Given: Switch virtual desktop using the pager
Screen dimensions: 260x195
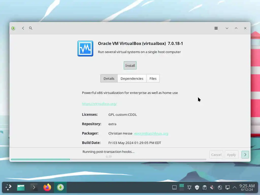Looking at the screenshot, I should point(182,187).
